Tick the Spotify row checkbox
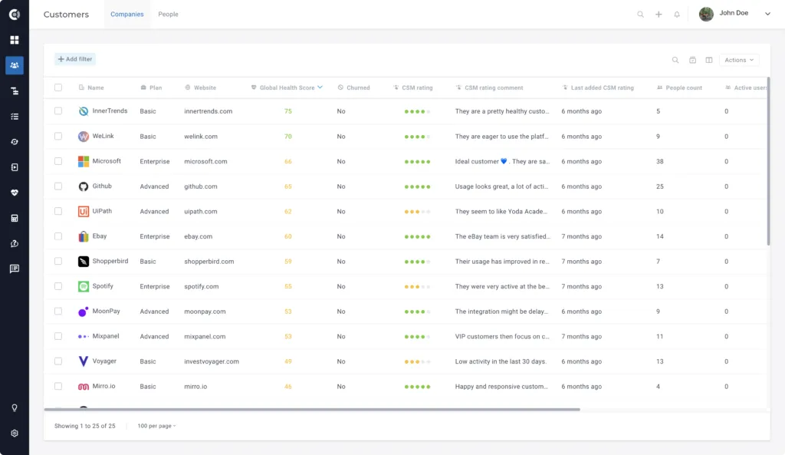 click(x=58, y=286)
